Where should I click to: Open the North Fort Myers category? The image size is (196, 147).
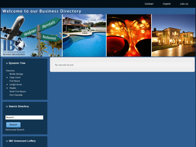18,91
